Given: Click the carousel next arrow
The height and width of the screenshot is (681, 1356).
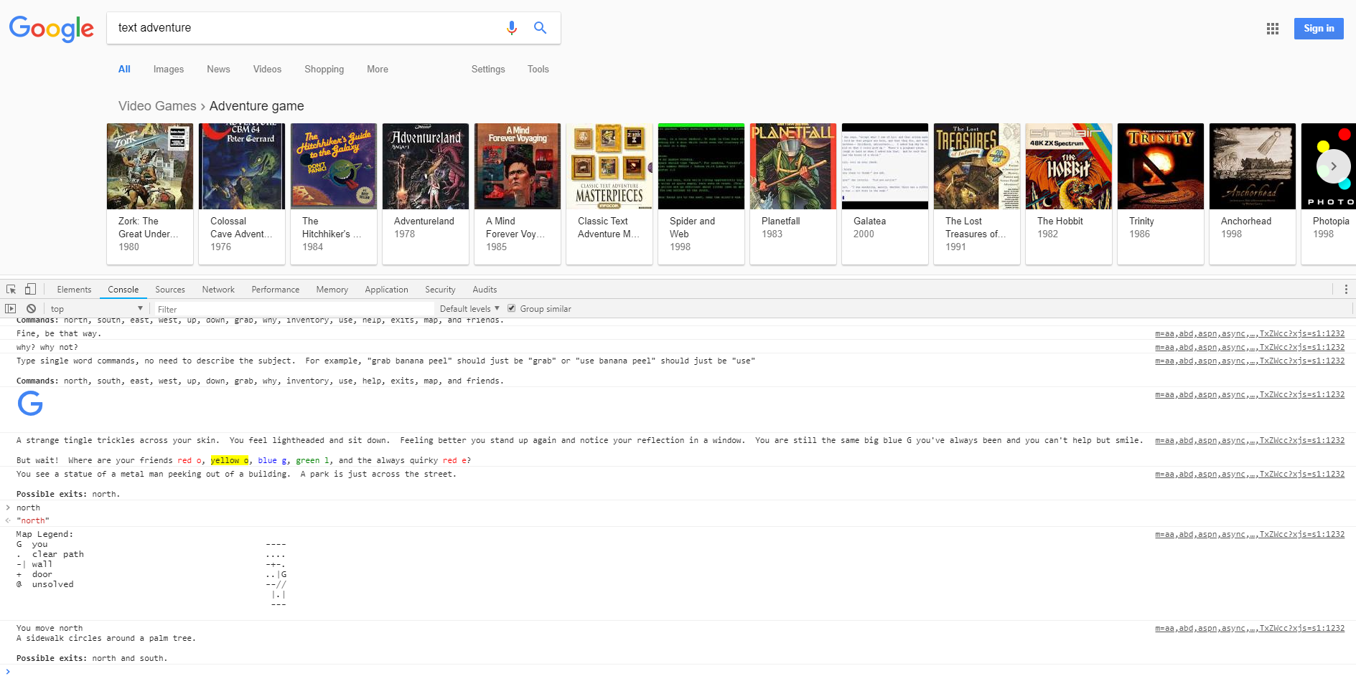Looking at the screenshot, I should 1333,166.
